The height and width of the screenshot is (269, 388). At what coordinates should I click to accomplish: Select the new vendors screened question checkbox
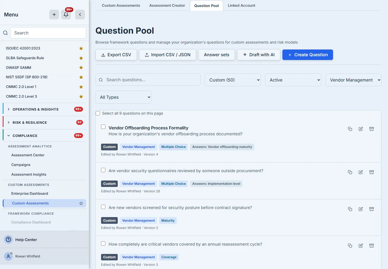(103, 207)
